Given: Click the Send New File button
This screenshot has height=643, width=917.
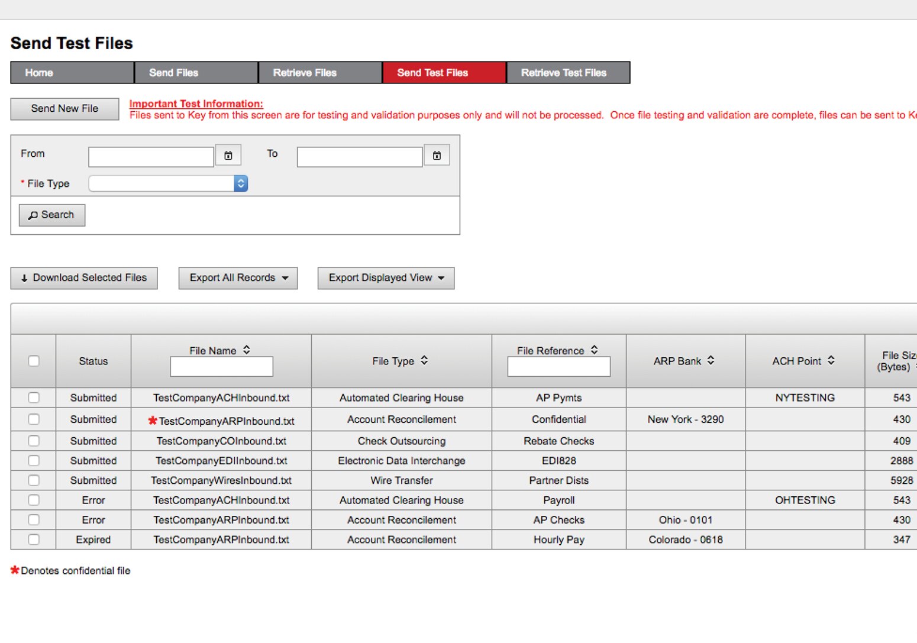Looking at the screenshot, I should (x=64, y=108).
